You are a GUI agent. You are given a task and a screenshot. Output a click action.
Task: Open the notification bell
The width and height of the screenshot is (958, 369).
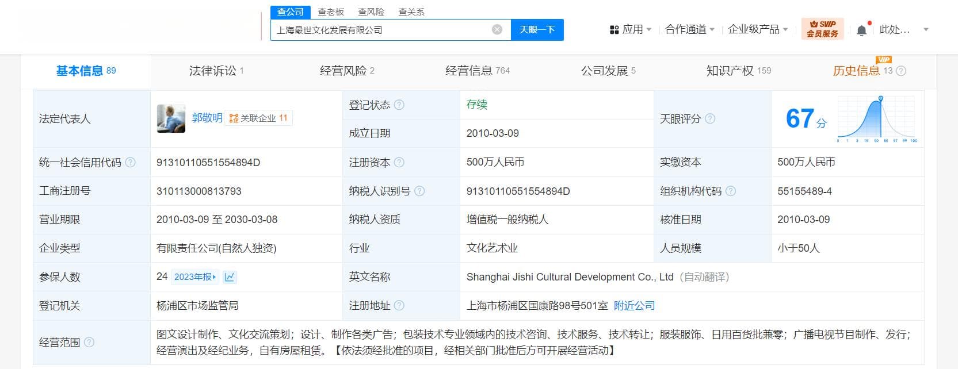[861, 30]
